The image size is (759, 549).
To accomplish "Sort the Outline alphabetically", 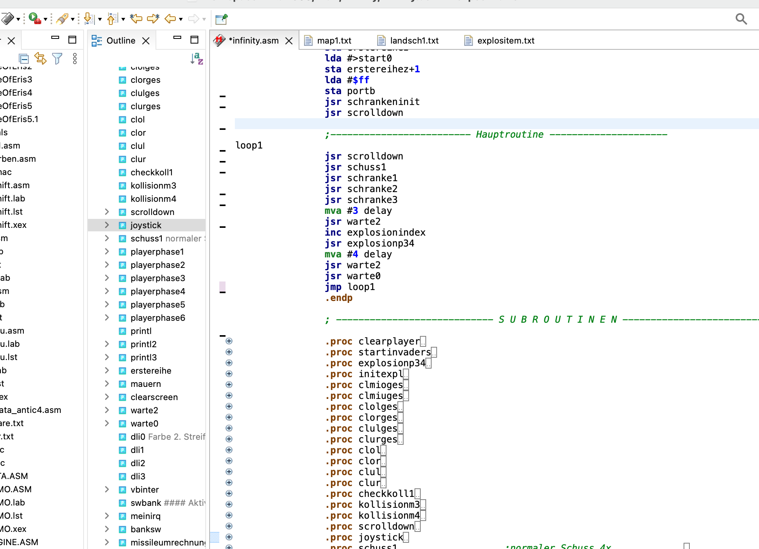I will [197, 59].
